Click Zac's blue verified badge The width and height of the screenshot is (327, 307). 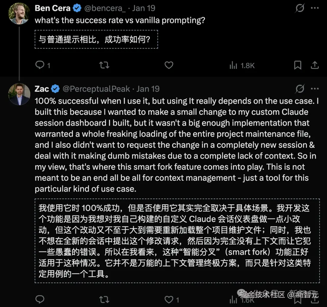click(x=55, y=89)
